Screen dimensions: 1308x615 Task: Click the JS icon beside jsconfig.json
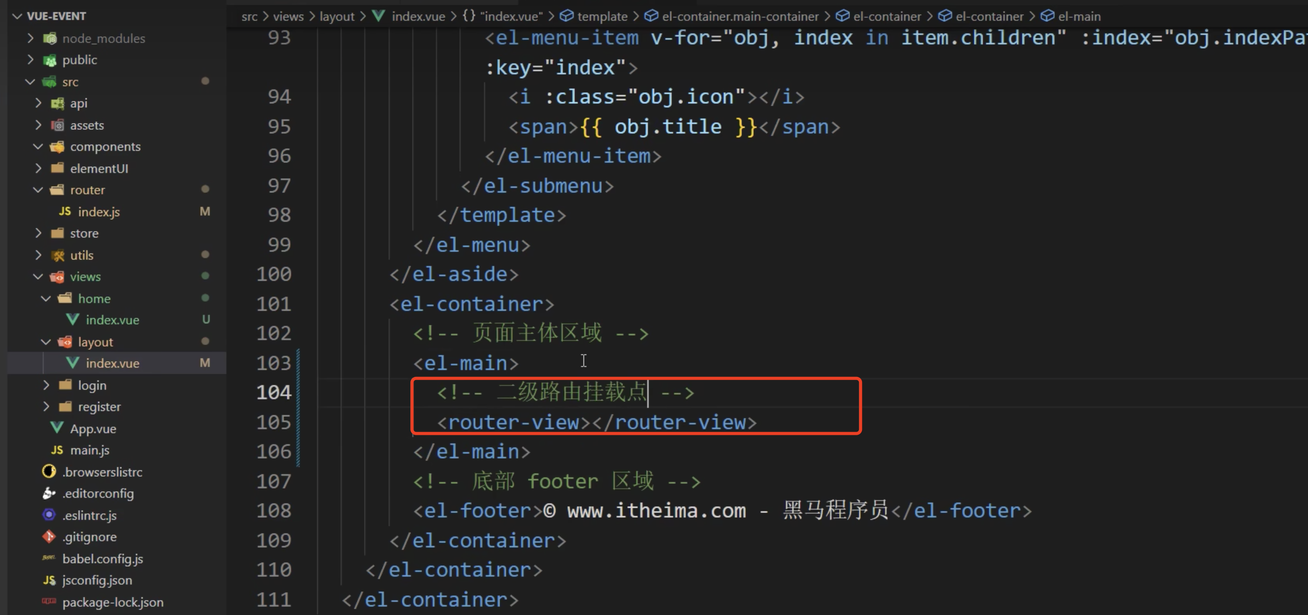point(49,580)
